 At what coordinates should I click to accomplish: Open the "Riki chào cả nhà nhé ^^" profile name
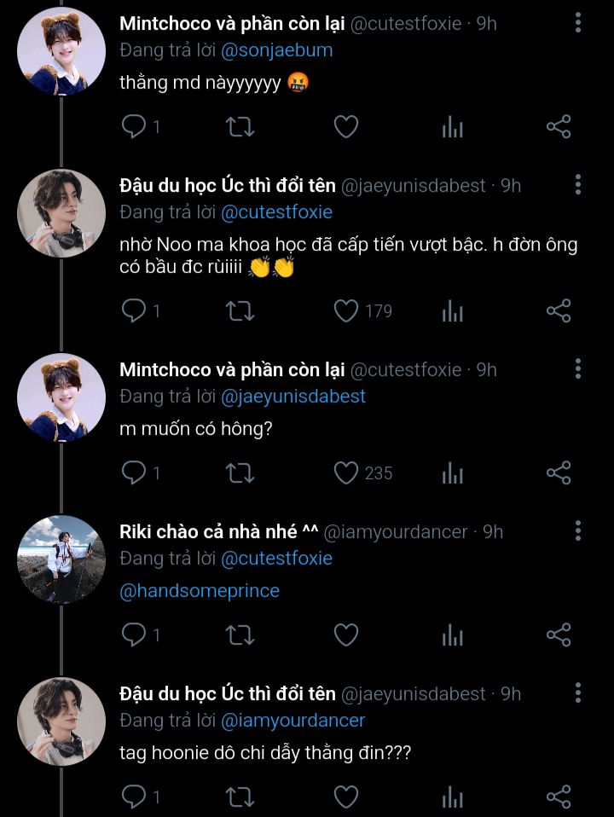221,531
